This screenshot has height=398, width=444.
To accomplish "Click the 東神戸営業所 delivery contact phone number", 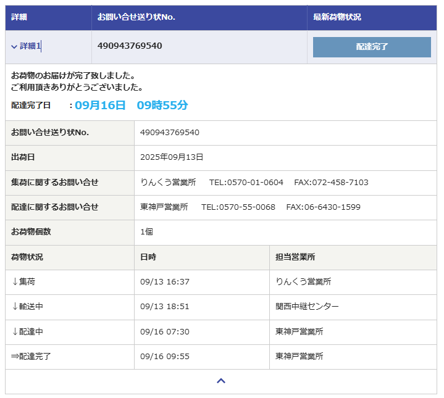I will [238, 207].
